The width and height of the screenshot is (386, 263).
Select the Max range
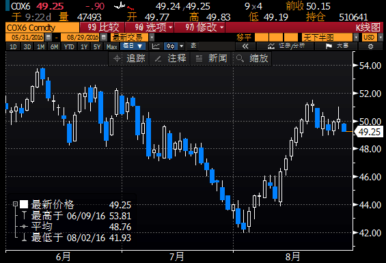tap(112, 46)
